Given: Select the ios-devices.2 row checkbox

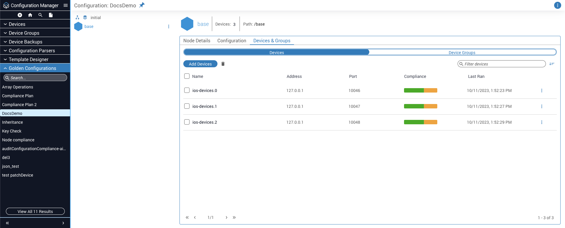Looking at the screenshot, I should pyautogui.click(x=187, y=122).
